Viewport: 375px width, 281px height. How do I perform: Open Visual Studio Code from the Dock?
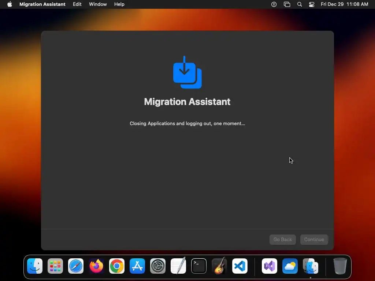(x=240, y=266)
